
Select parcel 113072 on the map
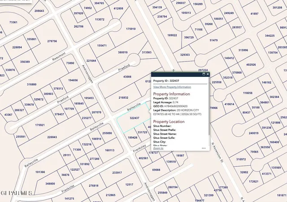(100, 19)
